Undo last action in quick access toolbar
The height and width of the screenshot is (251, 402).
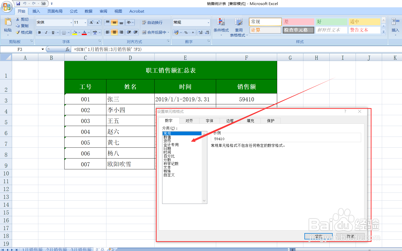coord(25,4)
